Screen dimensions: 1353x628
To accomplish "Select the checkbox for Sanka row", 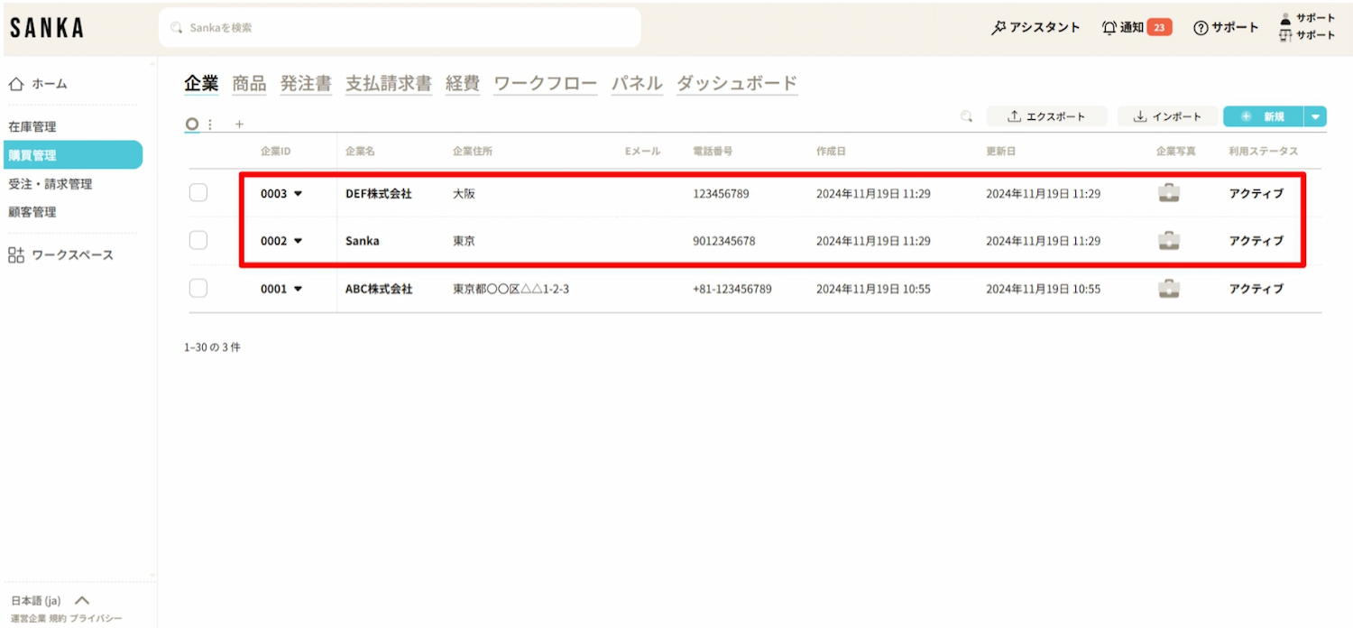I will 198,241.
